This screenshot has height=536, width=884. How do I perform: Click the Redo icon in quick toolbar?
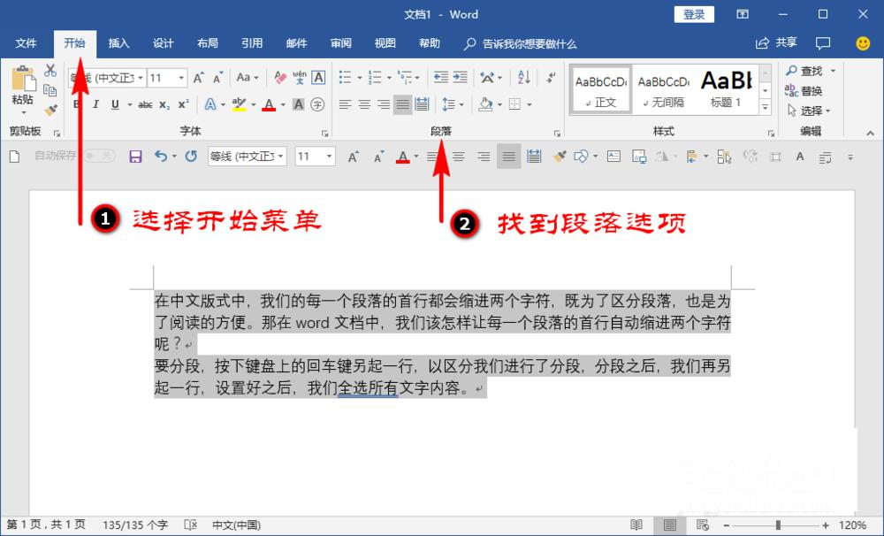tap(191, 157)
